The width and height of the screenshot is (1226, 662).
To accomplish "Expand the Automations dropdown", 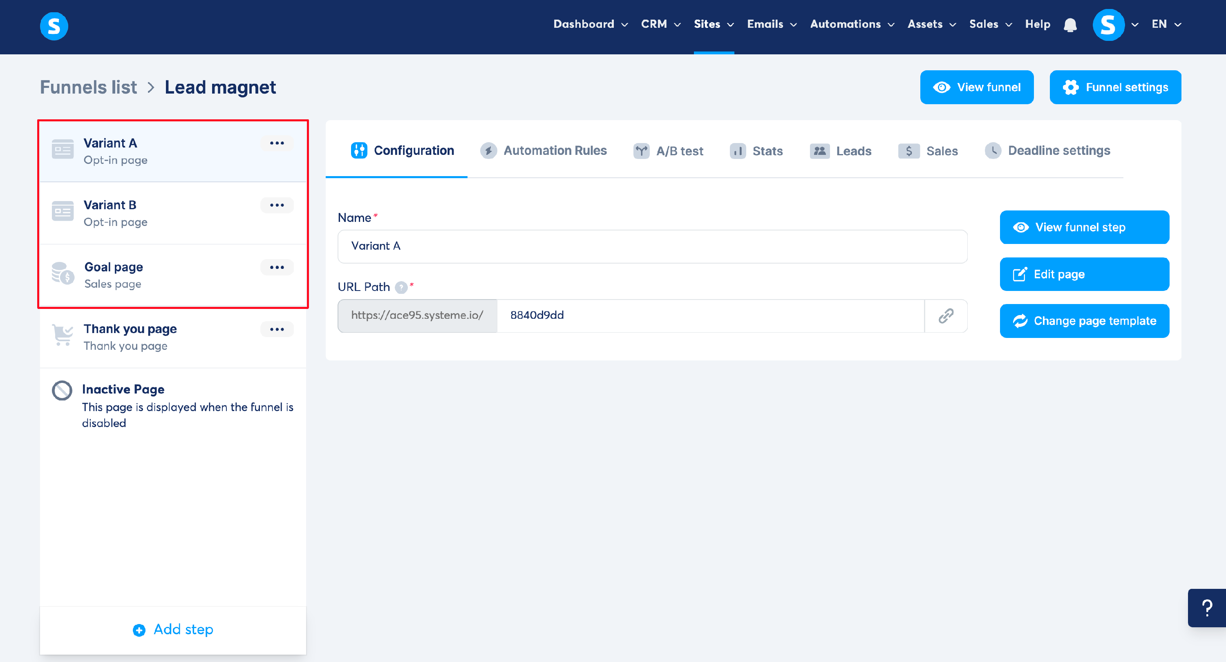I will point(852,24).
